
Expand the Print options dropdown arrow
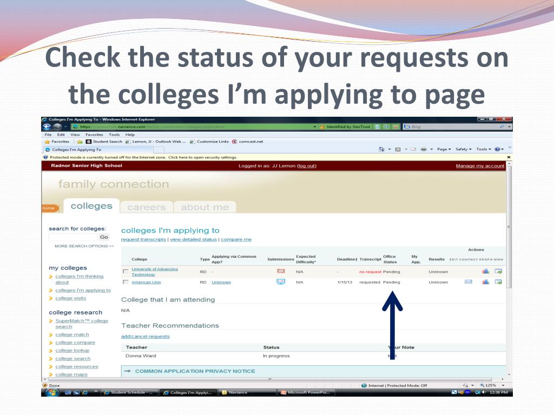[431, 149]
